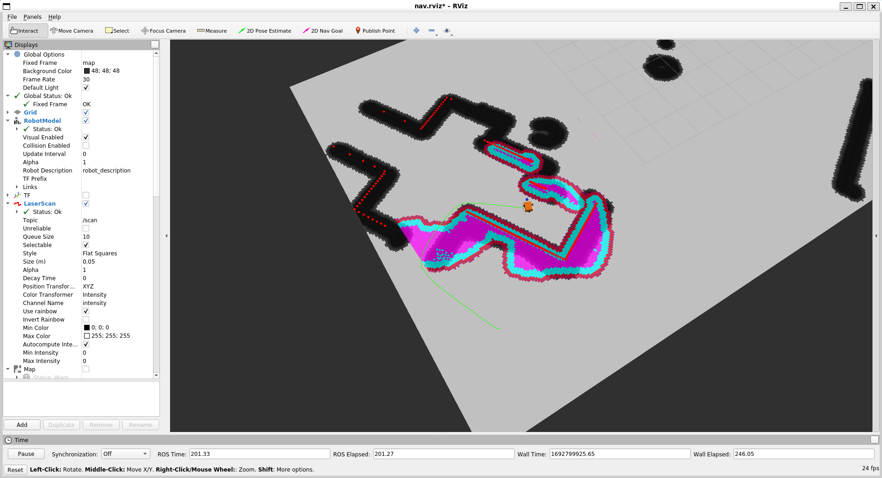Click the Background Color swatch

(x=87, y=71)
